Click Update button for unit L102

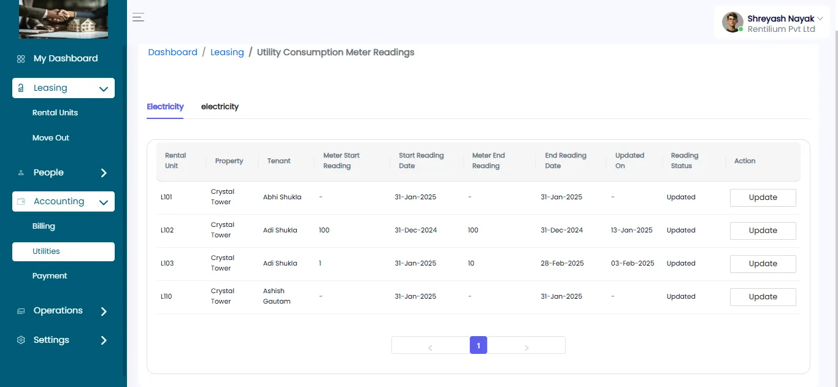pyautogui.click(x=763, y=231)
